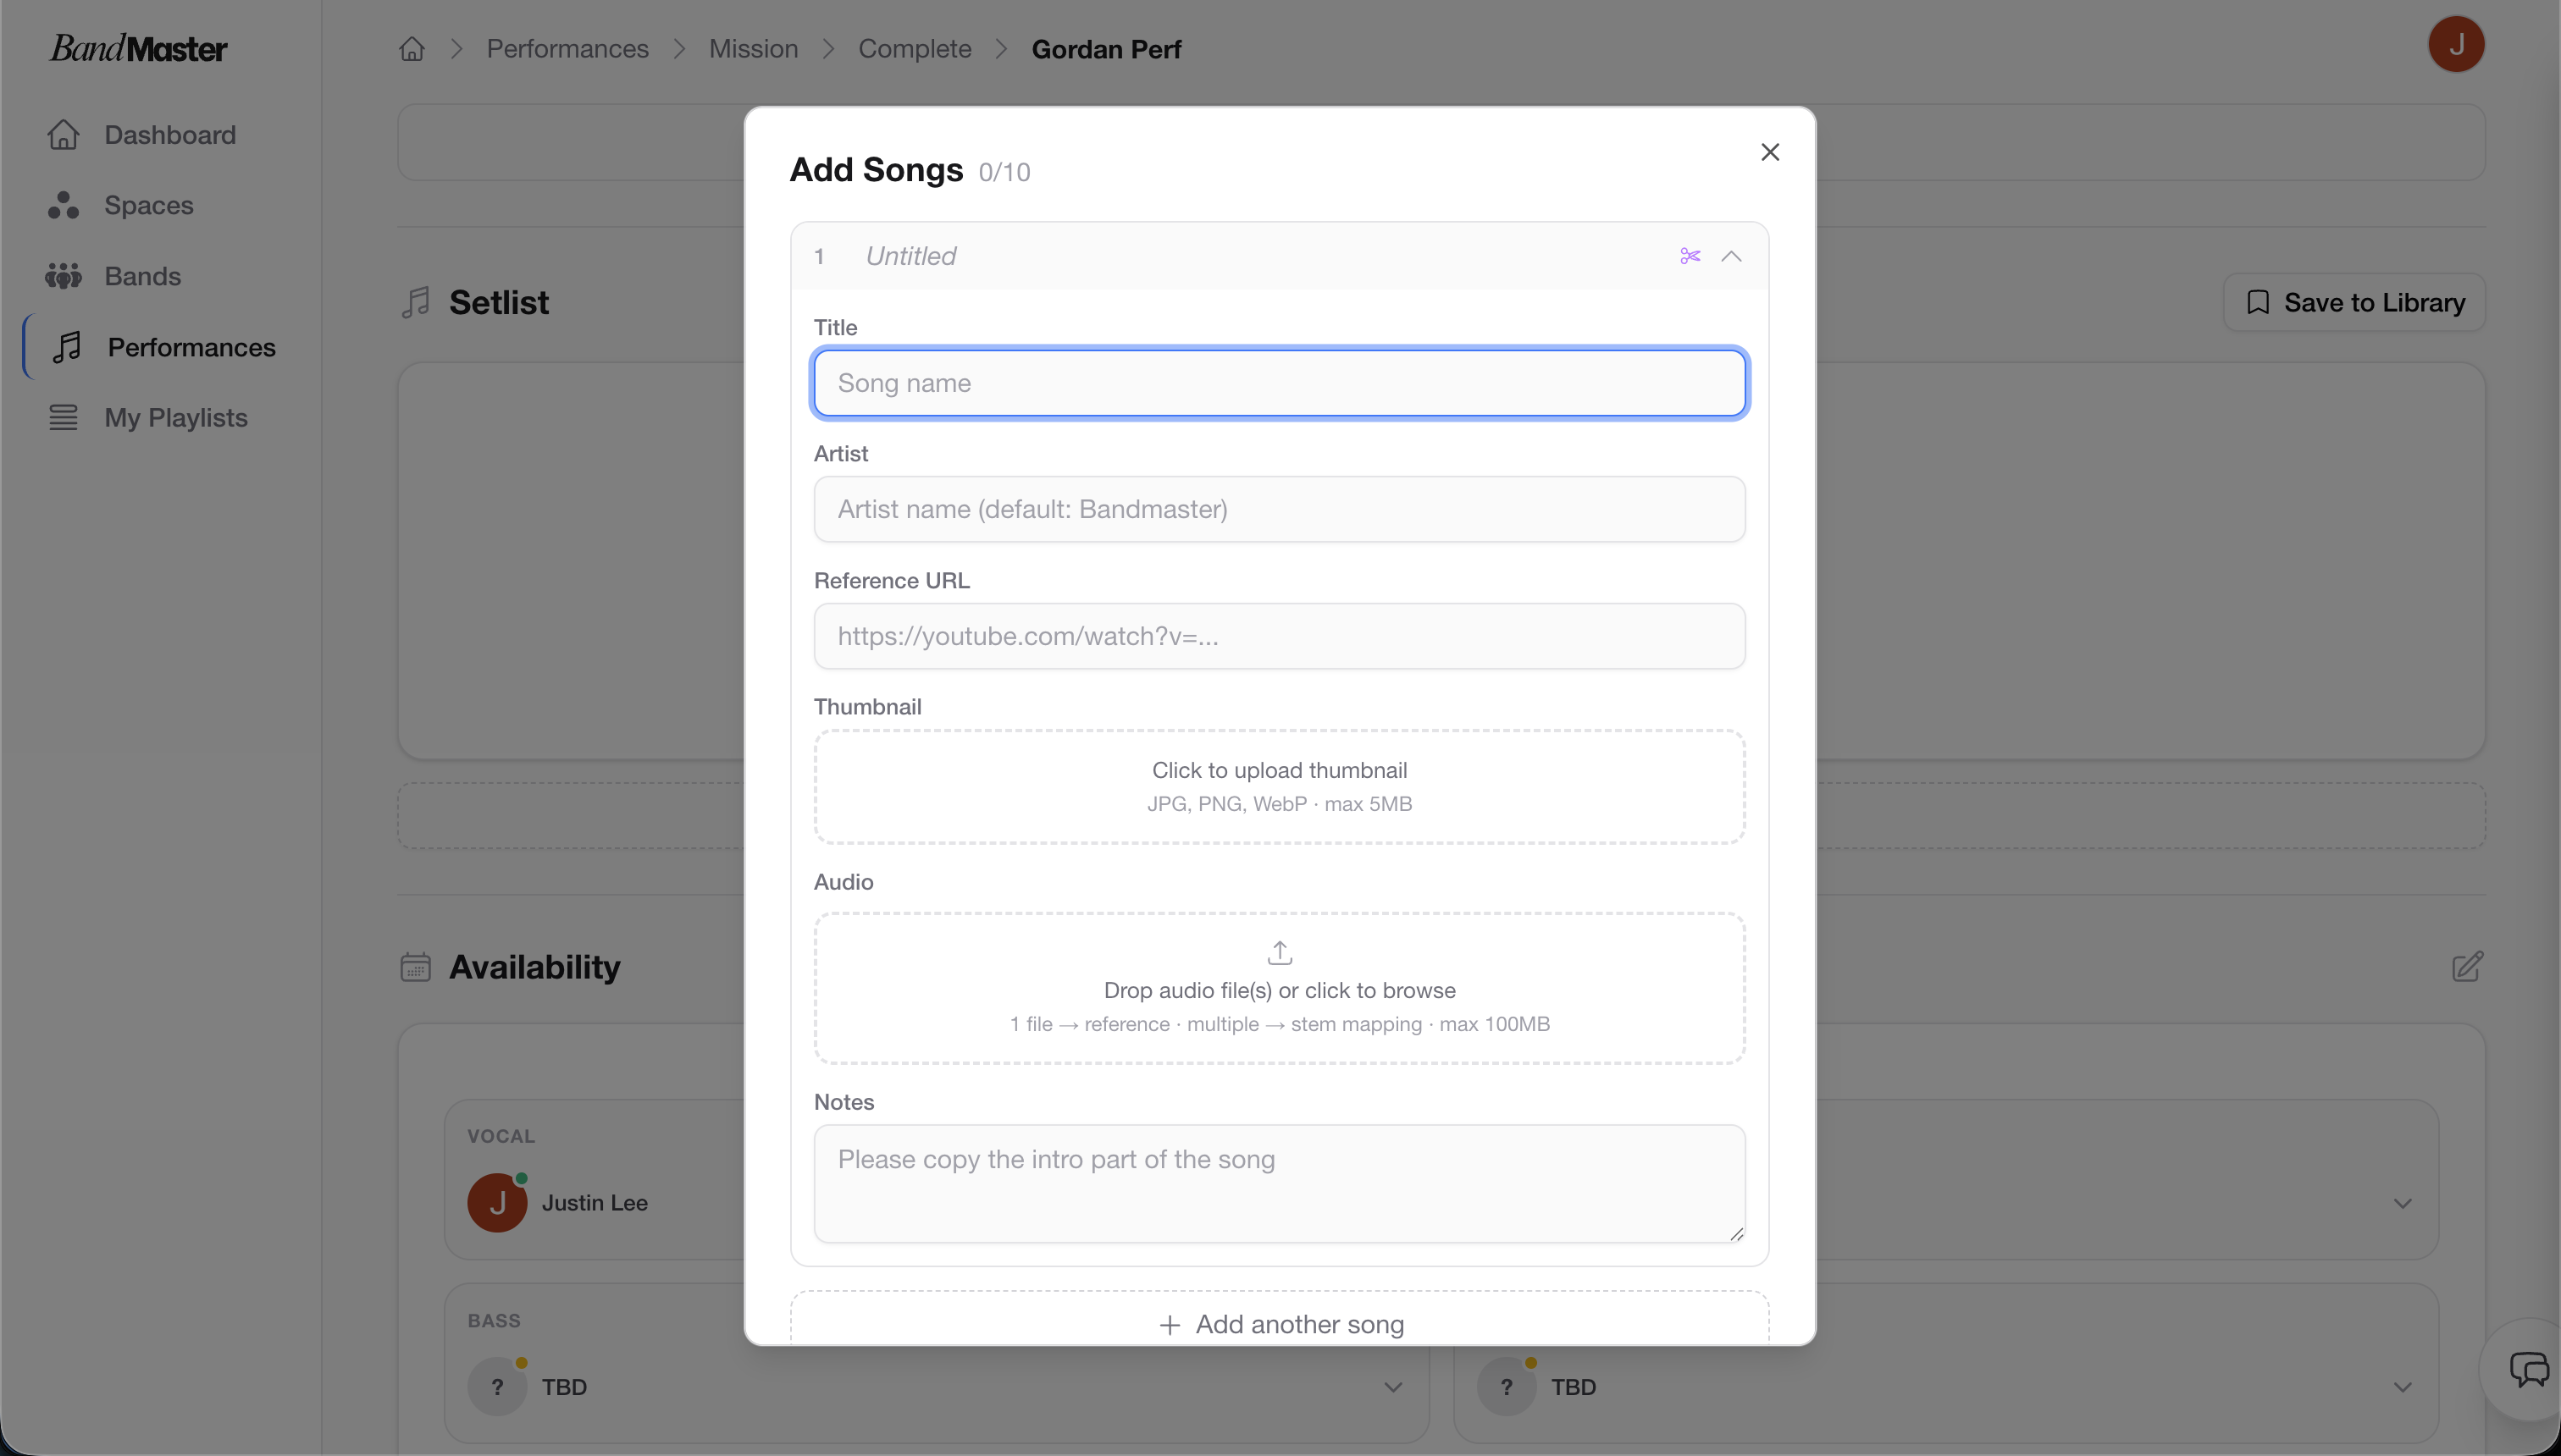
Task: Click to upload thumbnail area
Action: 1280,786
